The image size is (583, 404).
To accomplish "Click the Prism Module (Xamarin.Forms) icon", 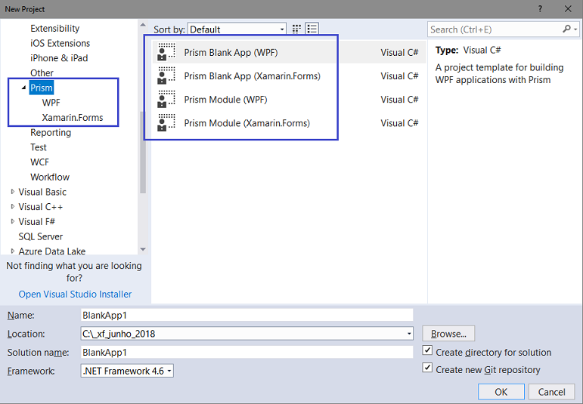I will pyautogui.click(x=166, y=123).
